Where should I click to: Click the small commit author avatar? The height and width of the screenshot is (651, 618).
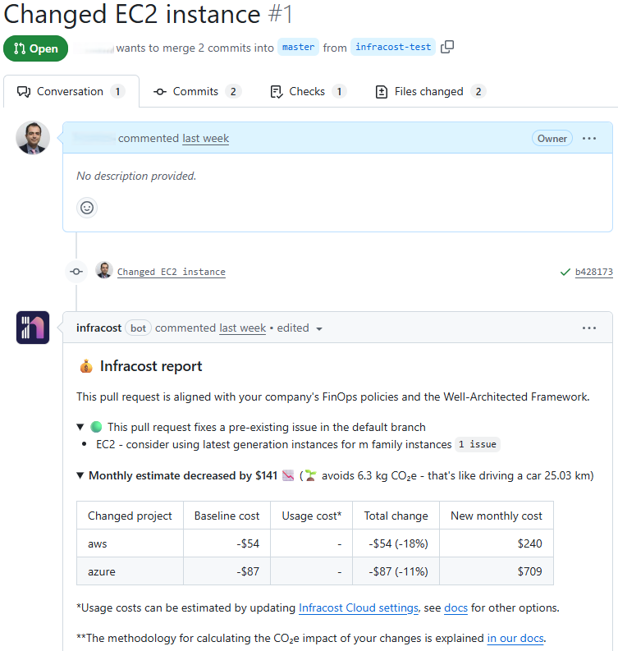click(x=103, y=271)
